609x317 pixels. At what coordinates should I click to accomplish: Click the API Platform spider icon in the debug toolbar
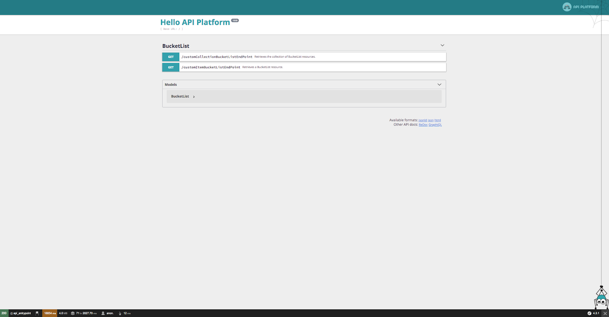tap(37, 313)
